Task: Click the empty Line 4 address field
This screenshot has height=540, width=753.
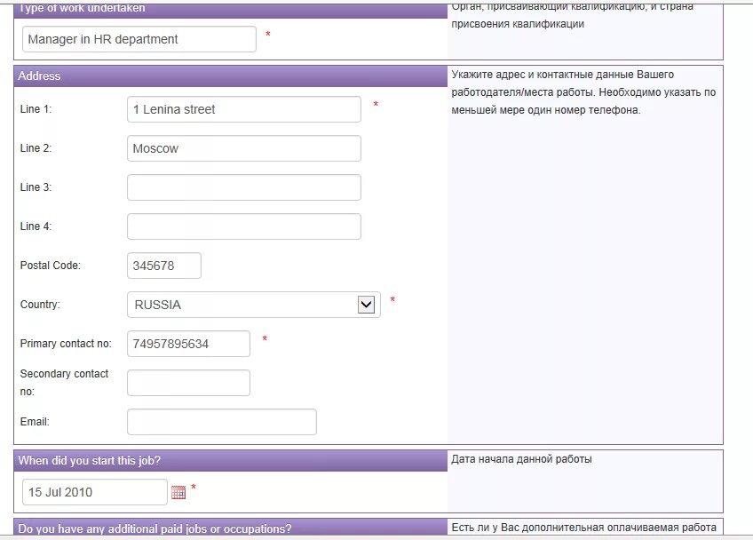Action: 244,226
